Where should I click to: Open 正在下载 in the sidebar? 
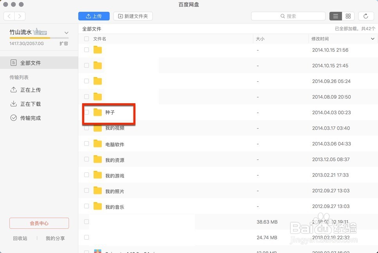coord(30,104)
